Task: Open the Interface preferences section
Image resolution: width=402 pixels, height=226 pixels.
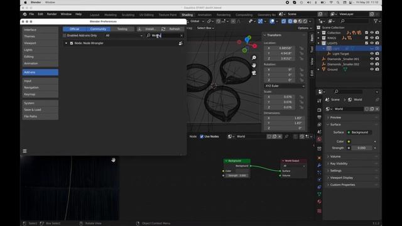Action: (40, 30)
